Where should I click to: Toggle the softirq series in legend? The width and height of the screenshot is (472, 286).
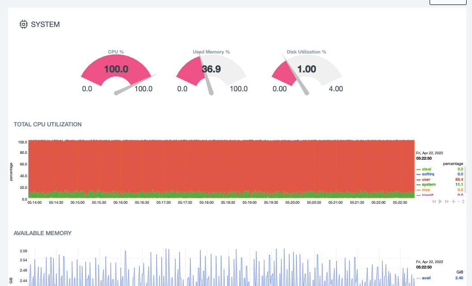[x=429, y=174]
